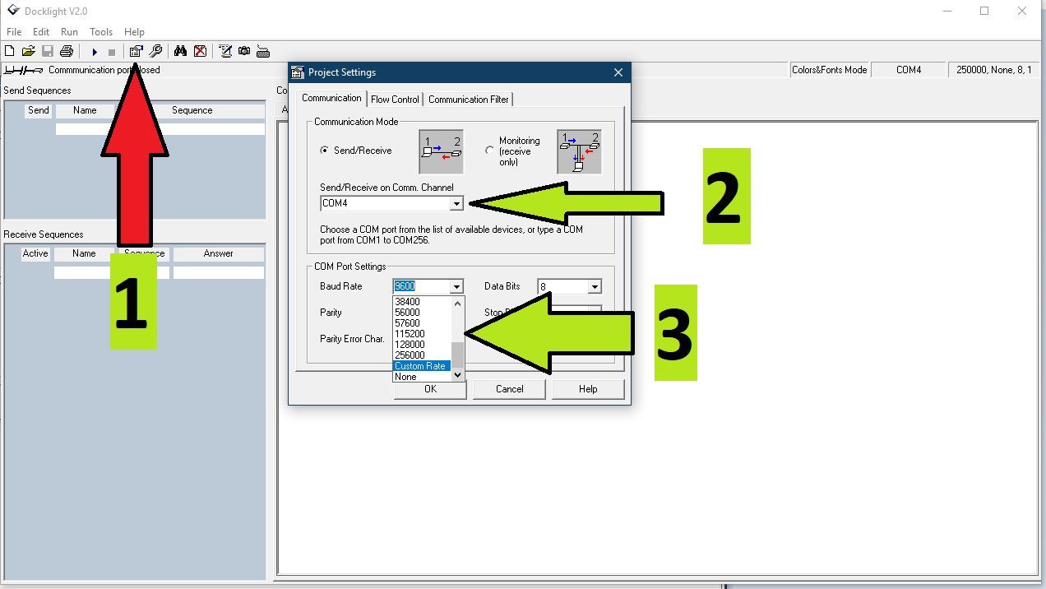
Task: Click the Monitoring mode diagram icon
Action: (579, 151)
